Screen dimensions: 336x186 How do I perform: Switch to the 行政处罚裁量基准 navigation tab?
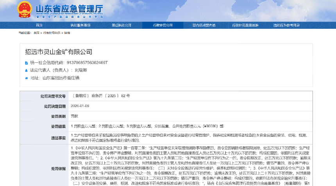[x=245, y=25]
